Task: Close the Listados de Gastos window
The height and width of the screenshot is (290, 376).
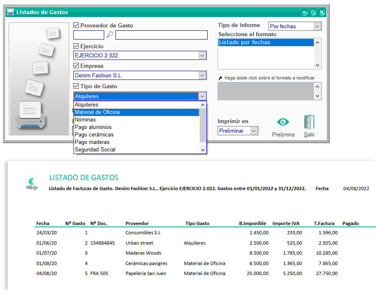Action: (x=322, y=12)
